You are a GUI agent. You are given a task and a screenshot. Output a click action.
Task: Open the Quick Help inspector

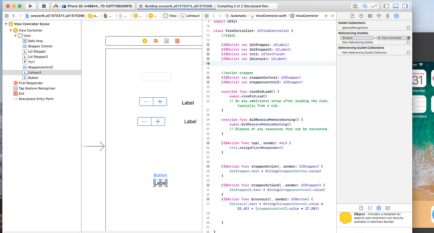[x=361, y=15]
